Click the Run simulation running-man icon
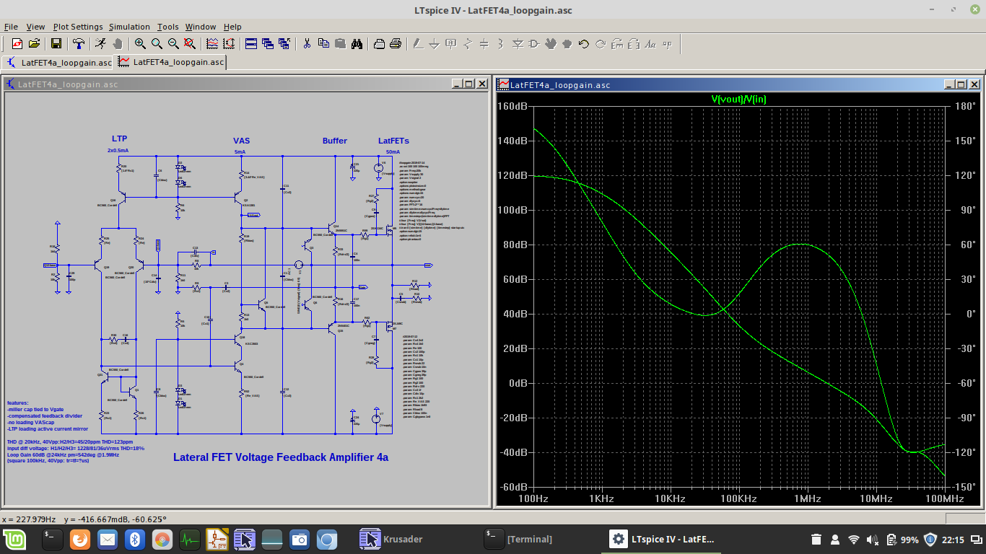This screenshot has height=554, width=986. click(x=100, y=44)
